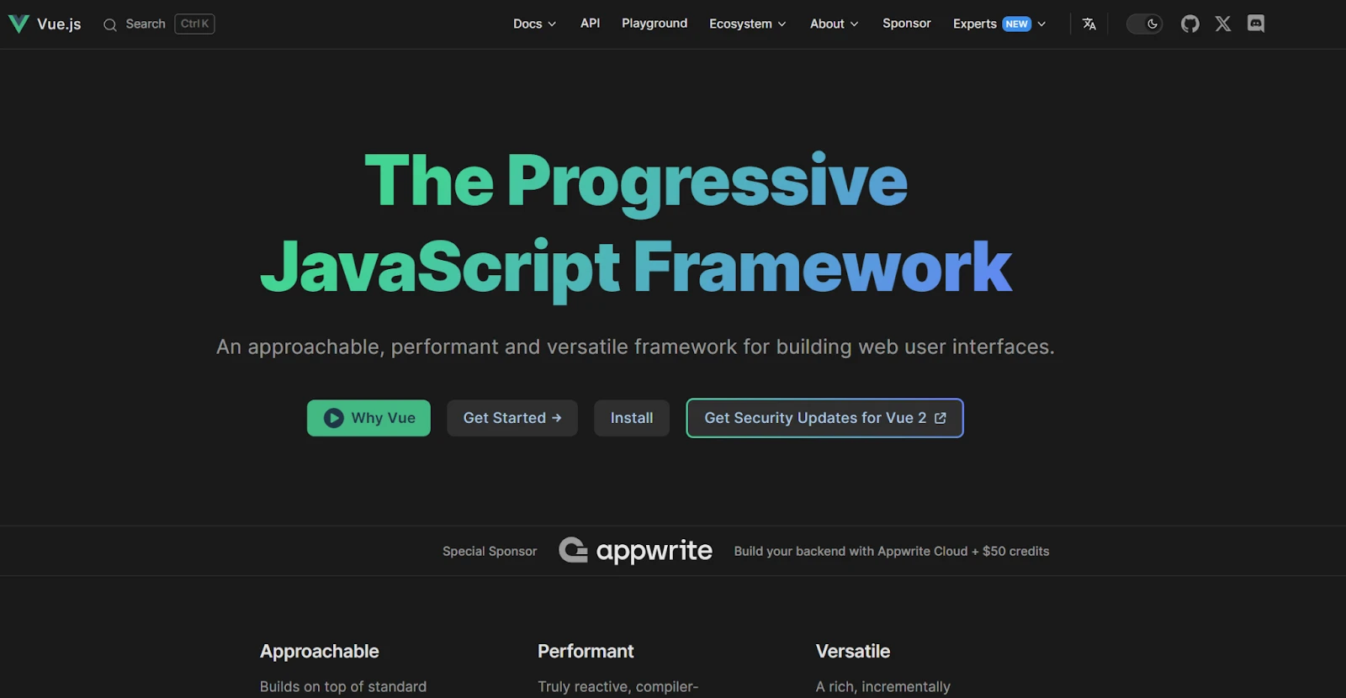Go to the API menu item
This screenshot has height=698, width=1346.
point(590,24)
